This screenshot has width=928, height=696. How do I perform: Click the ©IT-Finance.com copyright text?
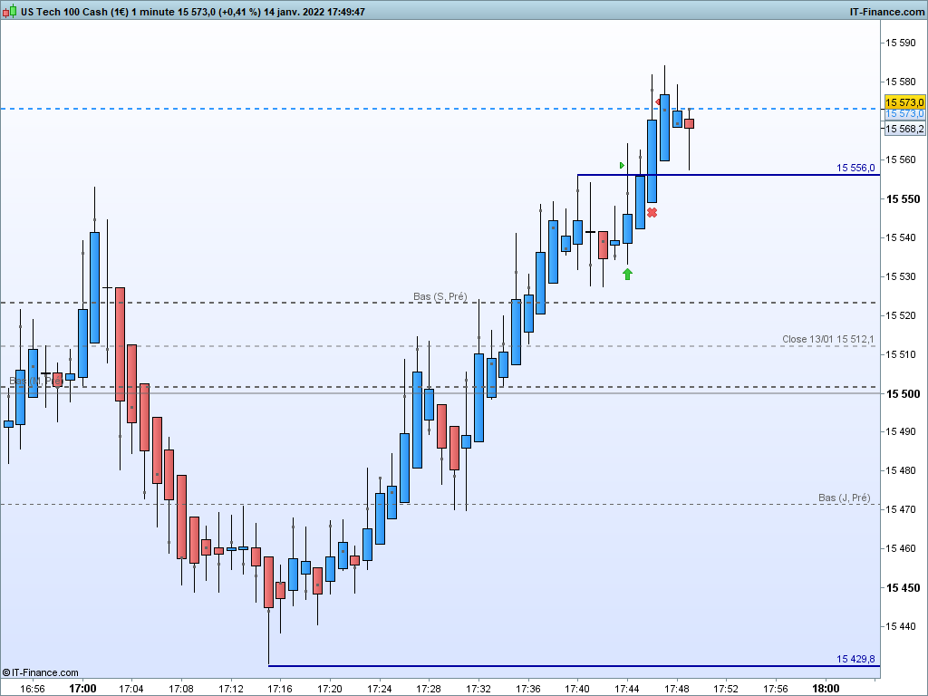tap(40, 672)
